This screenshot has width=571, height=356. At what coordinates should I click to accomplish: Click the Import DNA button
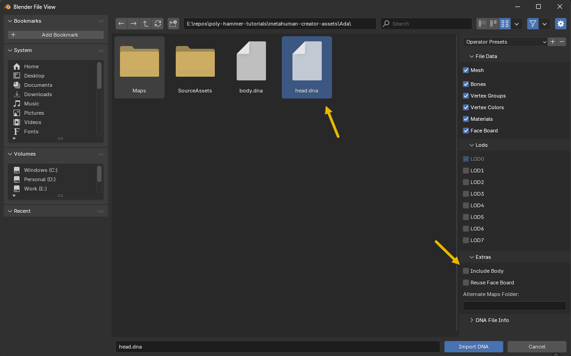[x=473, y=347]
